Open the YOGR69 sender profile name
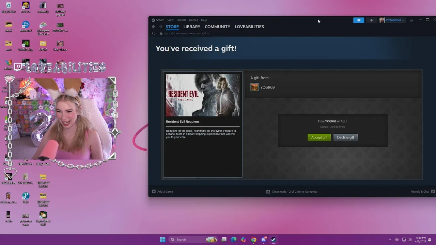This screenshot has width=436, height=245. (267, 87)
